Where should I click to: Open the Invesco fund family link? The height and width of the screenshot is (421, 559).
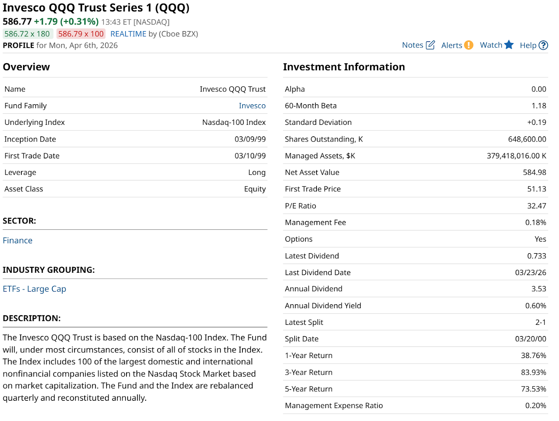pos(252,106)
